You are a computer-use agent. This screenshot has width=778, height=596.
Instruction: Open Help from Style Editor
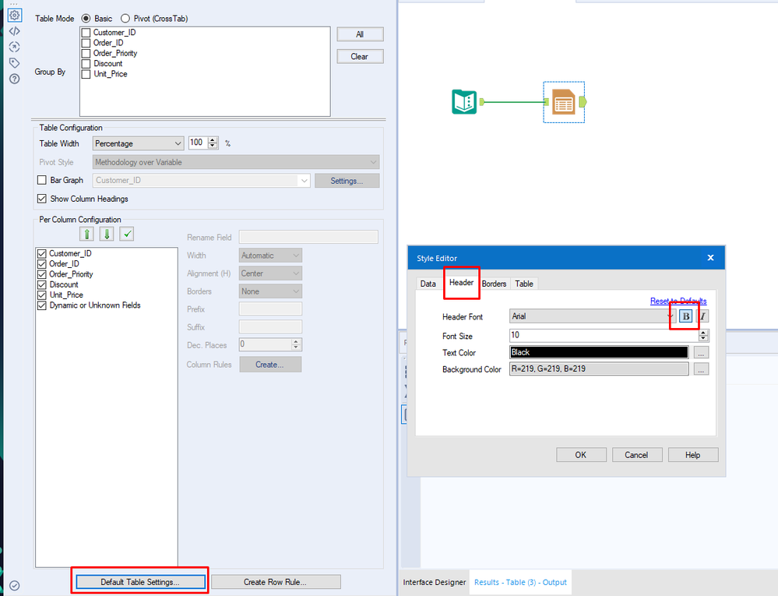coord(692,454)
